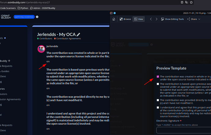Click Show Editing Tools in image viewer
The width and height of the screenshot is (211, 135).
pyautogui.click(x=172, y=19)
